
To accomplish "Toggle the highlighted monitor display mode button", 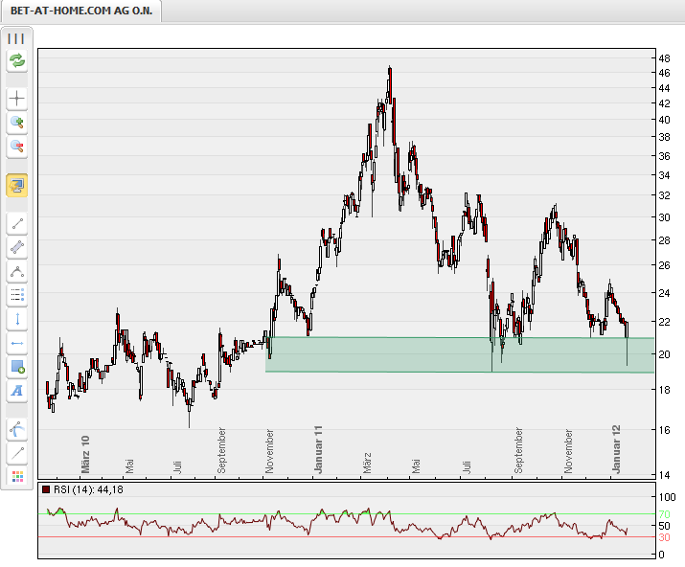I will [x=16, y=185].
